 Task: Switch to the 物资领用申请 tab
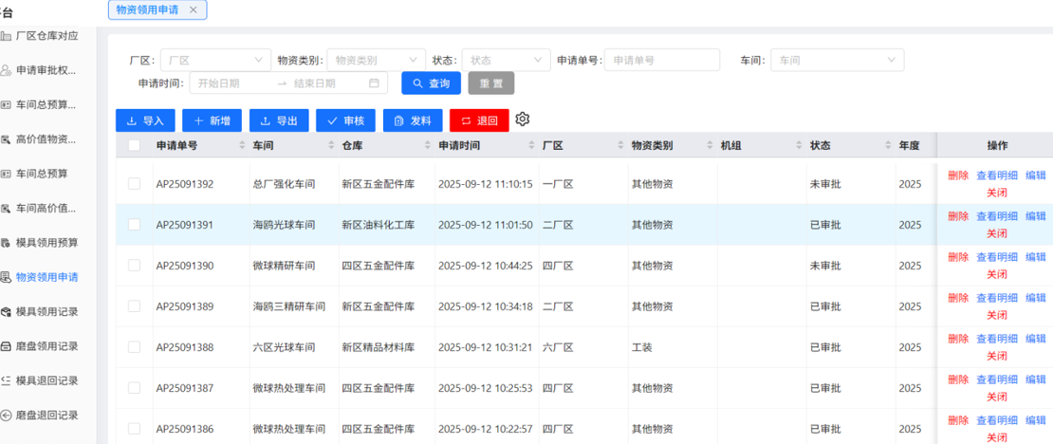(x=145, y=9)
